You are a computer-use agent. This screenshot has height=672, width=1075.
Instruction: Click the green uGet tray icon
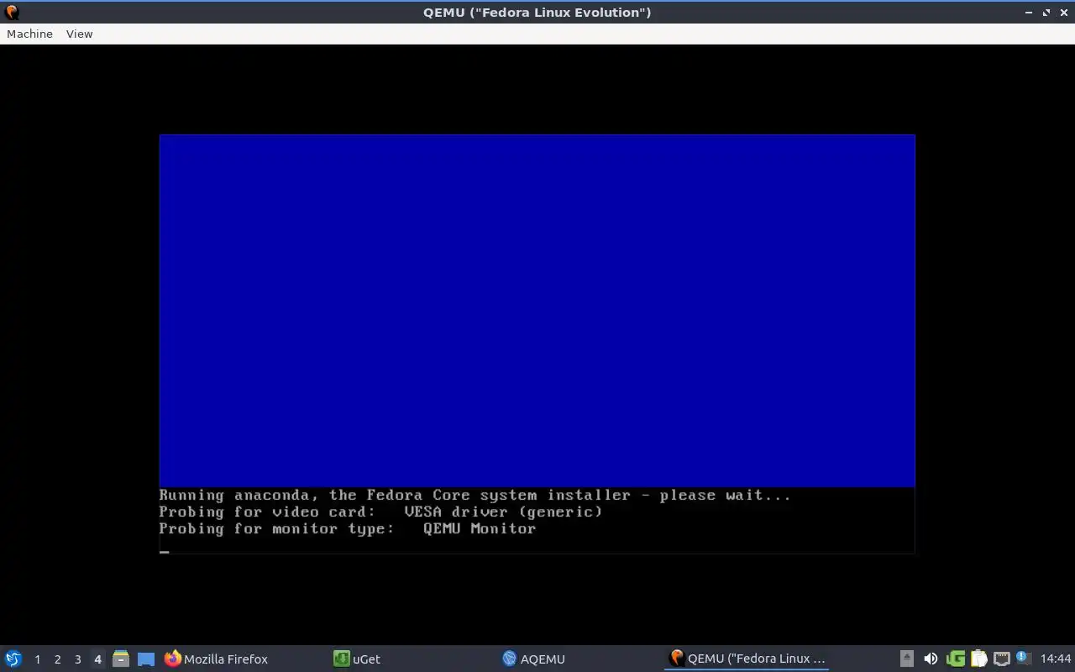[956, 659]
